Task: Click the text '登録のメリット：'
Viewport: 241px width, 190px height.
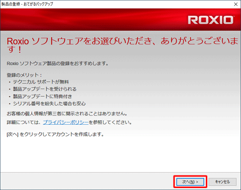Action: click(25, 75)
